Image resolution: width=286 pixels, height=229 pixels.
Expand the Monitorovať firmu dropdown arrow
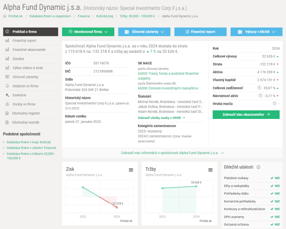click(106, 32)
